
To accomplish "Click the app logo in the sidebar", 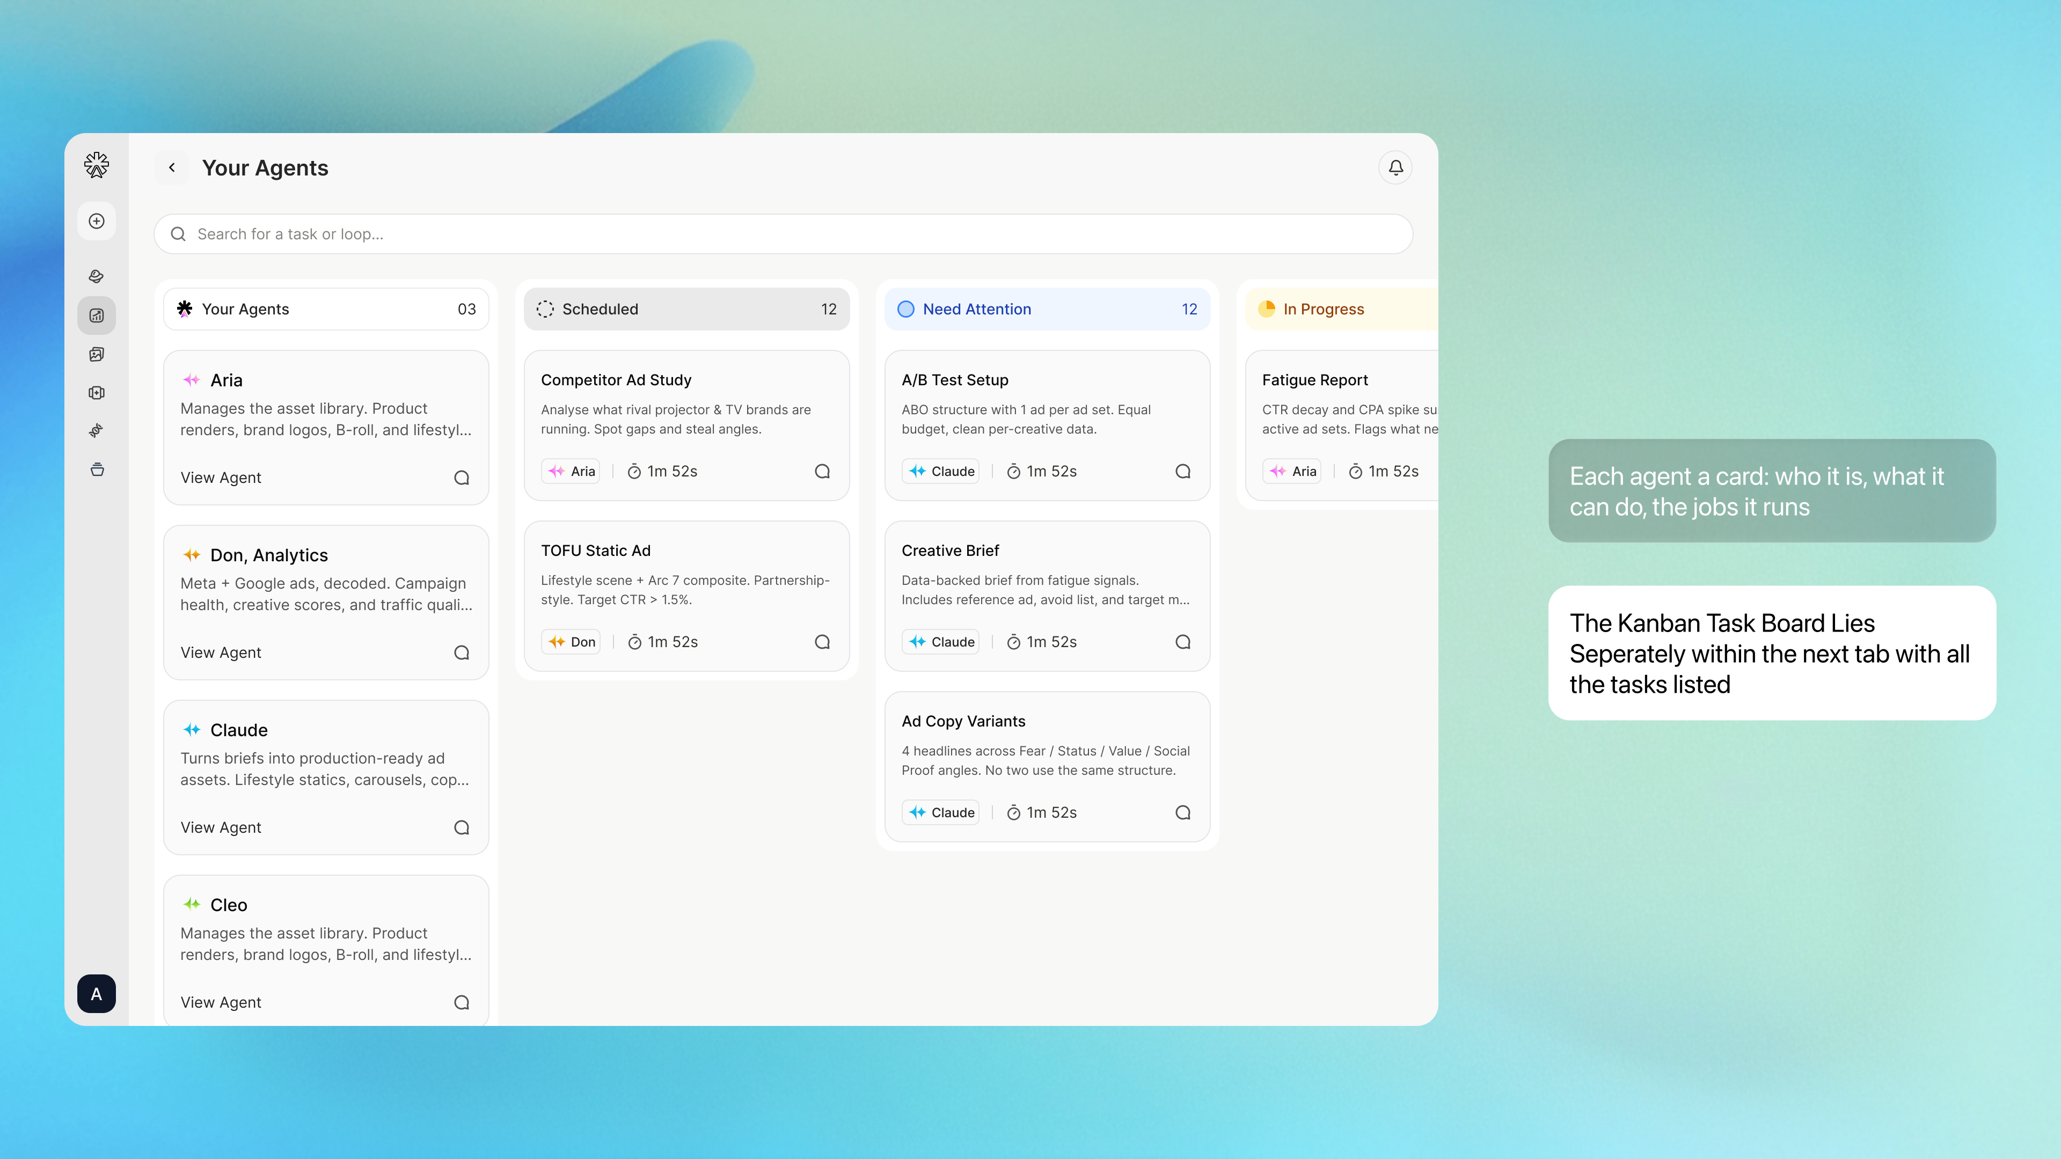I will point(96,165).
